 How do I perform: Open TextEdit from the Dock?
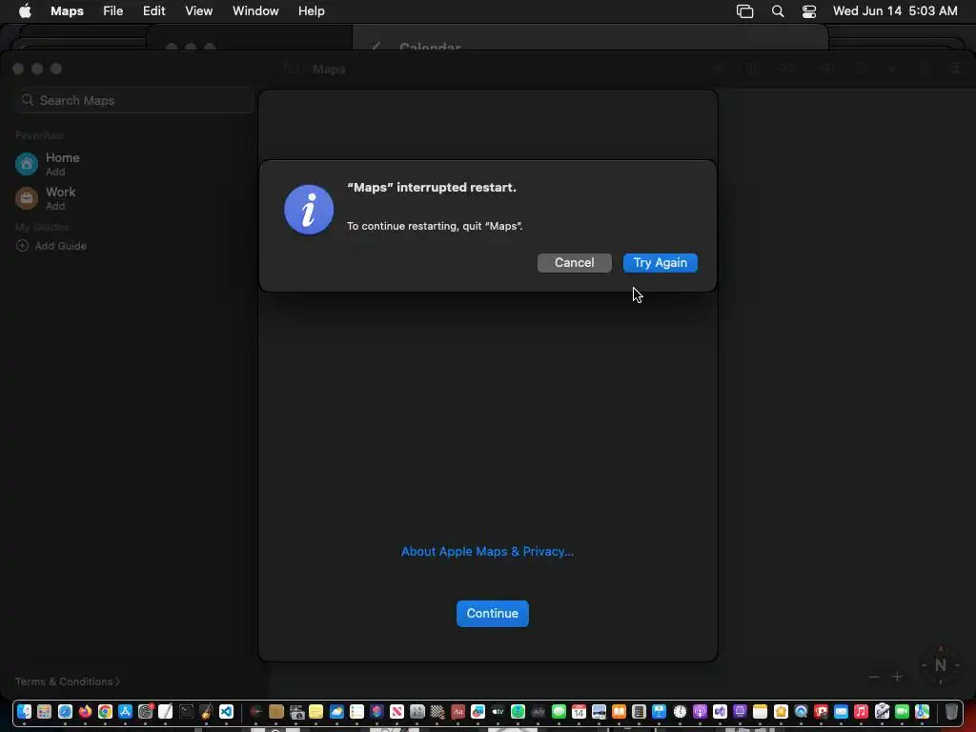[165, 711]
